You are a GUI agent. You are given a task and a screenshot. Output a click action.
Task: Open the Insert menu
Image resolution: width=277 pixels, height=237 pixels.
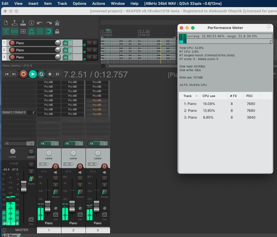[x=33, y=3]
